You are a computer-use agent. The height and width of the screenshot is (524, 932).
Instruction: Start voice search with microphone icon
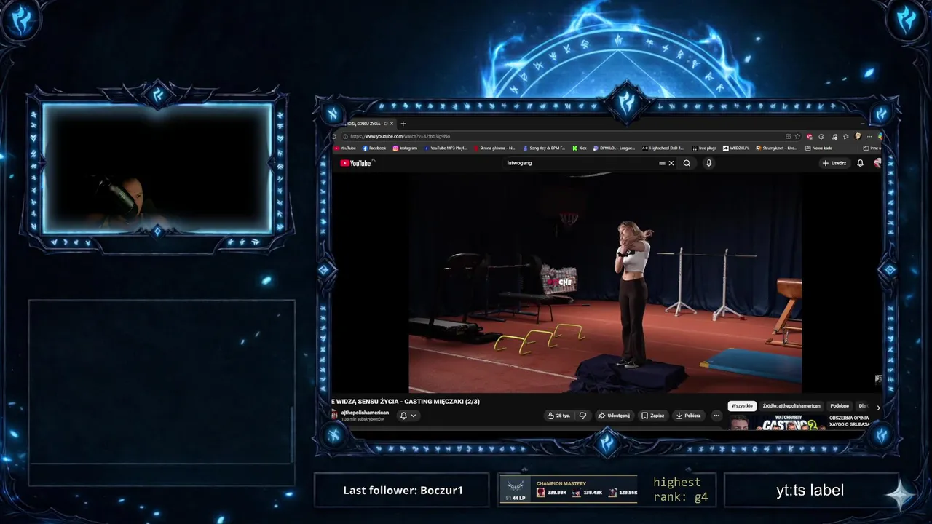(x=708, y=163)
